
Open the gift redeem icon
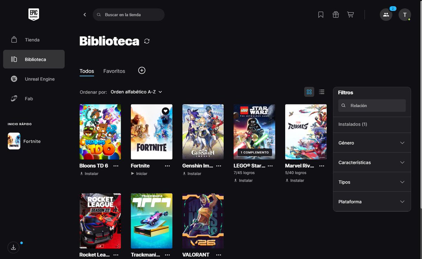coord(336,15)
